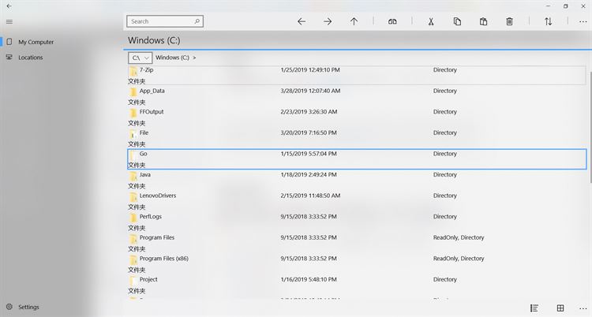Select the App_Data folder

(357, 96)
